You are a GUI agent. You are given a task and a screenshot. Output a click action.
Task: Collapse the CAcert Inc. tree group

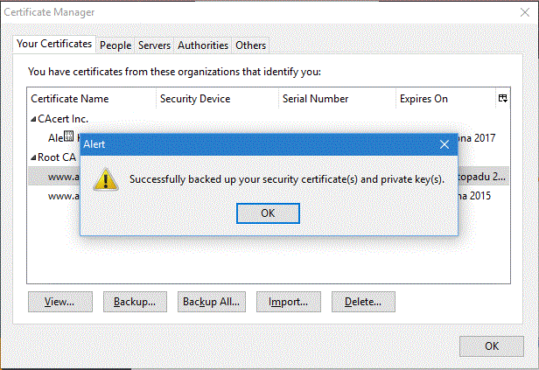(34, 119)
